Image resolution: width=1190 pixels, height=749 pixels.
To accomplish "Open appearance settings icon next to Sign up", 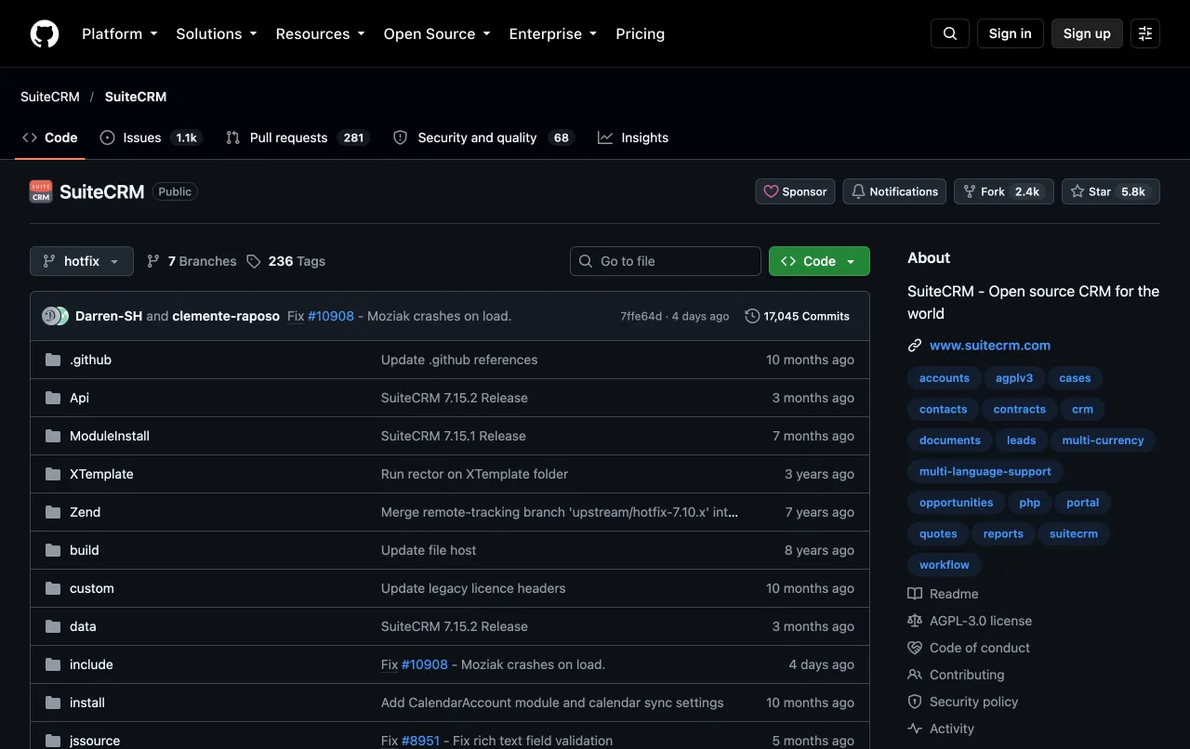I will point(1145,33).
